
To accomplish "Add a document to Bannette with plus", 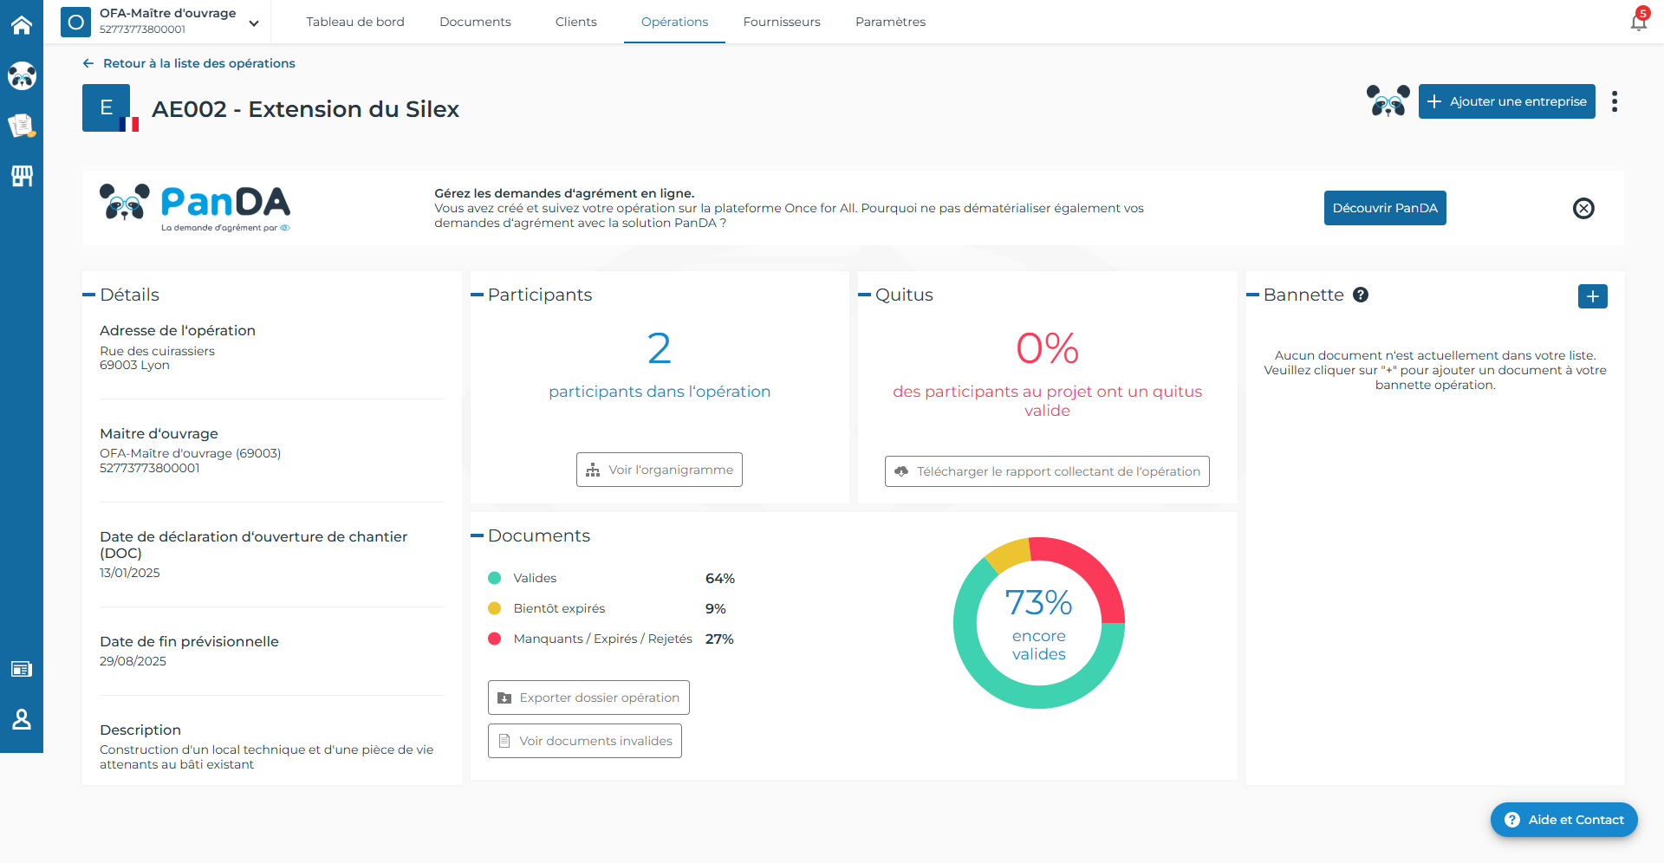I will [x=1593, y=296].
